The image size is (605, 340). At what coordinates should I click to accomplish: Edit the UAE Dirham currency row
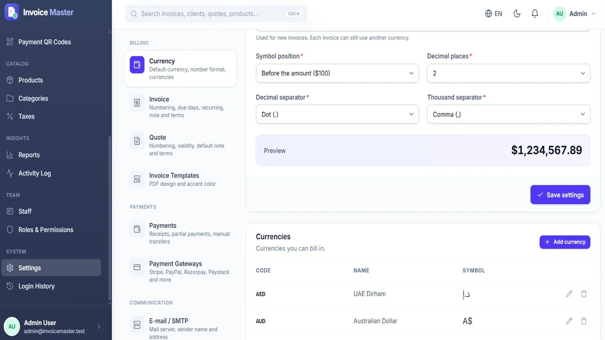pos(569,294)
